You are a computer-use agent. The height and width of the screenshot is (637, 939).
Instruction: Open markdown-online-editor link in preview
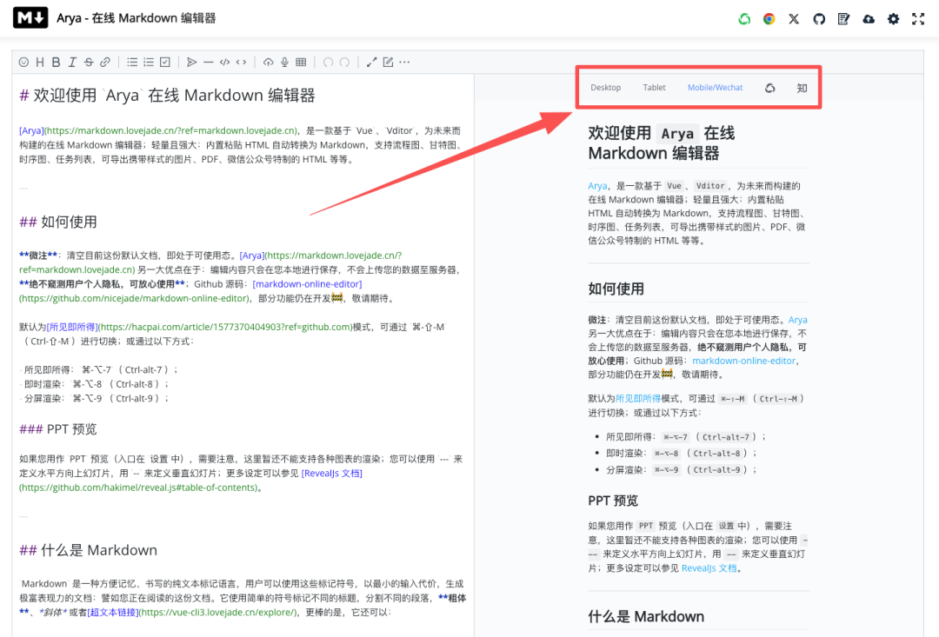click(743, 361)
